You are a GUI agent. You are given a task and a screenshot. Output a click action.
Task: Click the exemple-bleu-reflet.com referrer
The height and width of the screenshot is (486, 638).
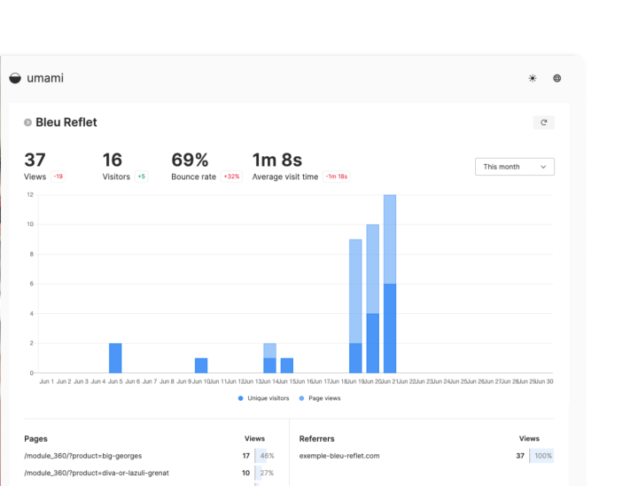pyautogui.click(x=339, y=456)
